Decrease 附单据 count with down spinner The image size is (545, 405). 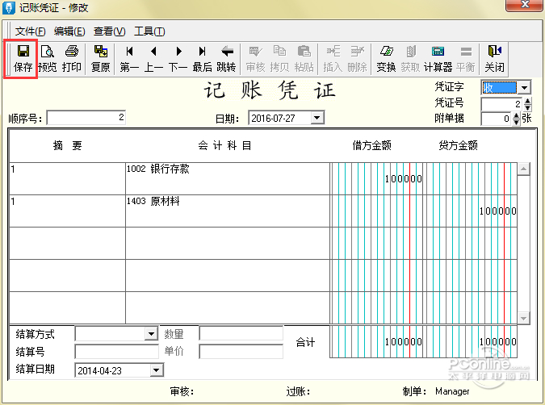coord(517,123)
